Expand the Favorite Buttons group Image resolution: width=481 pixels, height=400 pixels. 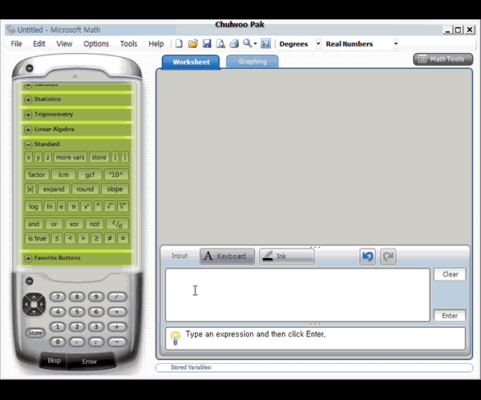click(28, 258)
